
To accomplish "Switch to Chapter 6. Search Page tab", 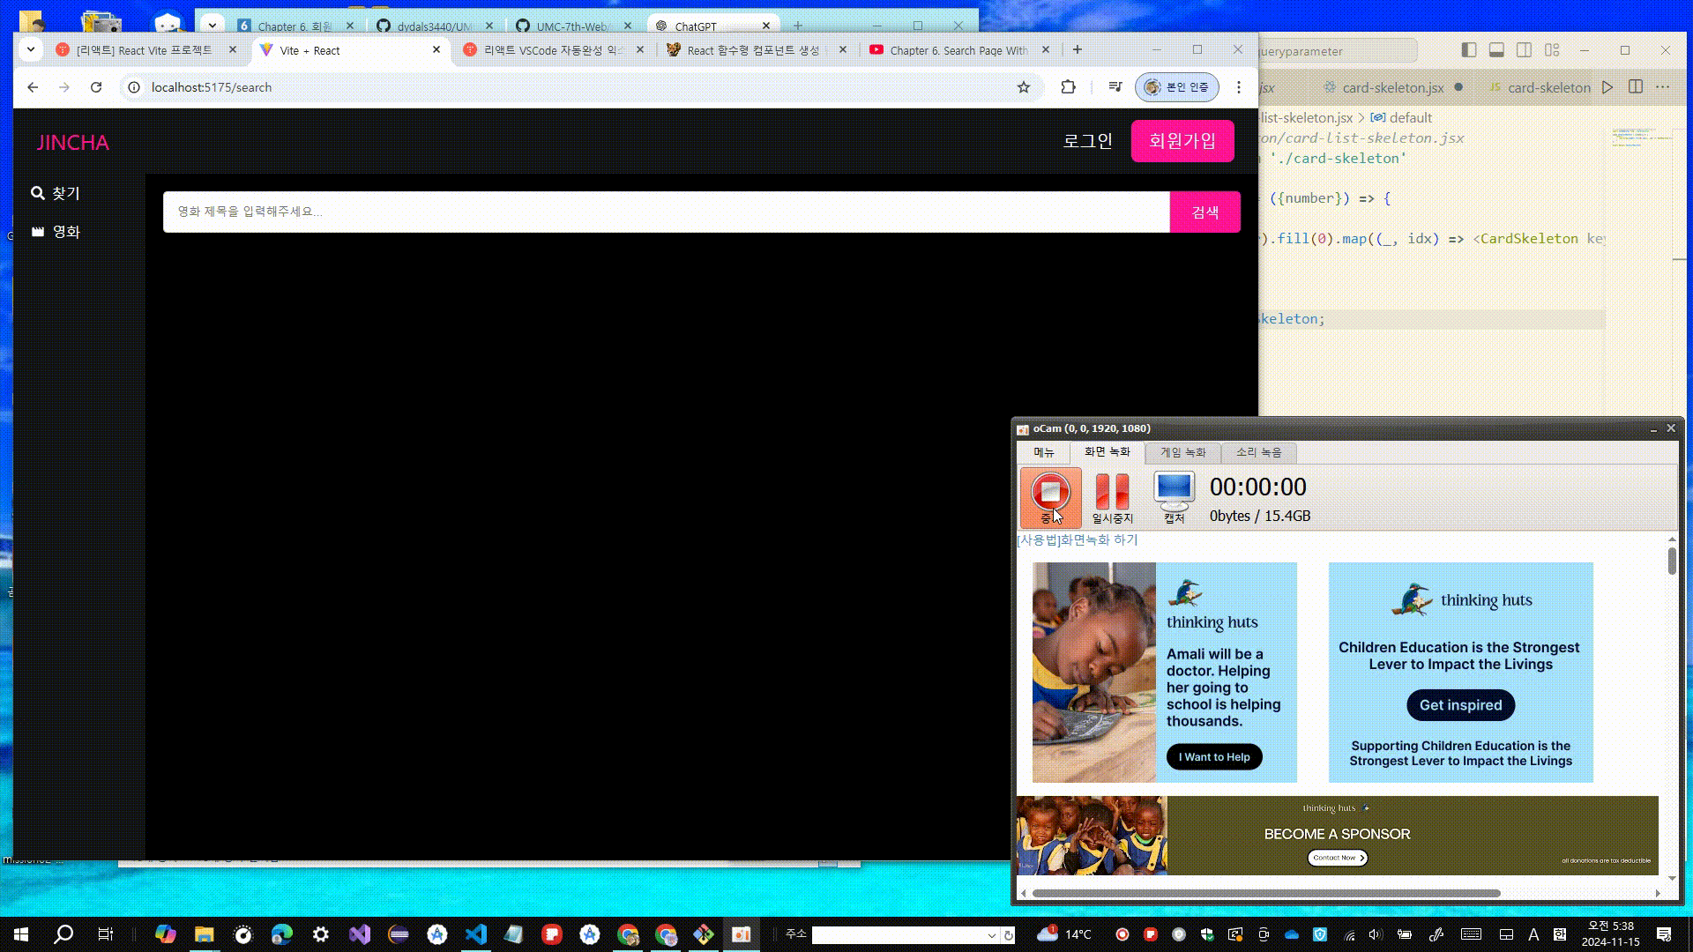I will pyautogui.click(x=958, y=50).
